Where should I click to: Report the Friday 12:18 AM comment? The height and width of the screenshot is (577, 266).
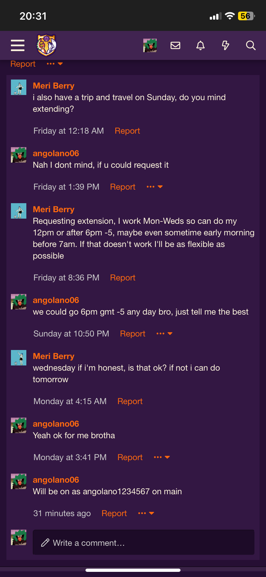coord(127,131)
